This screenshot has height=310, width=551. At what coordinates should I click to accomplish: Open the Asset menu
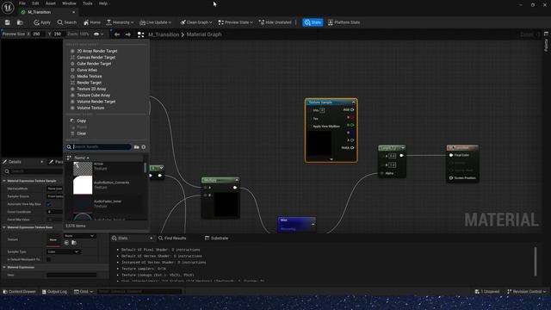coord(51,3)
